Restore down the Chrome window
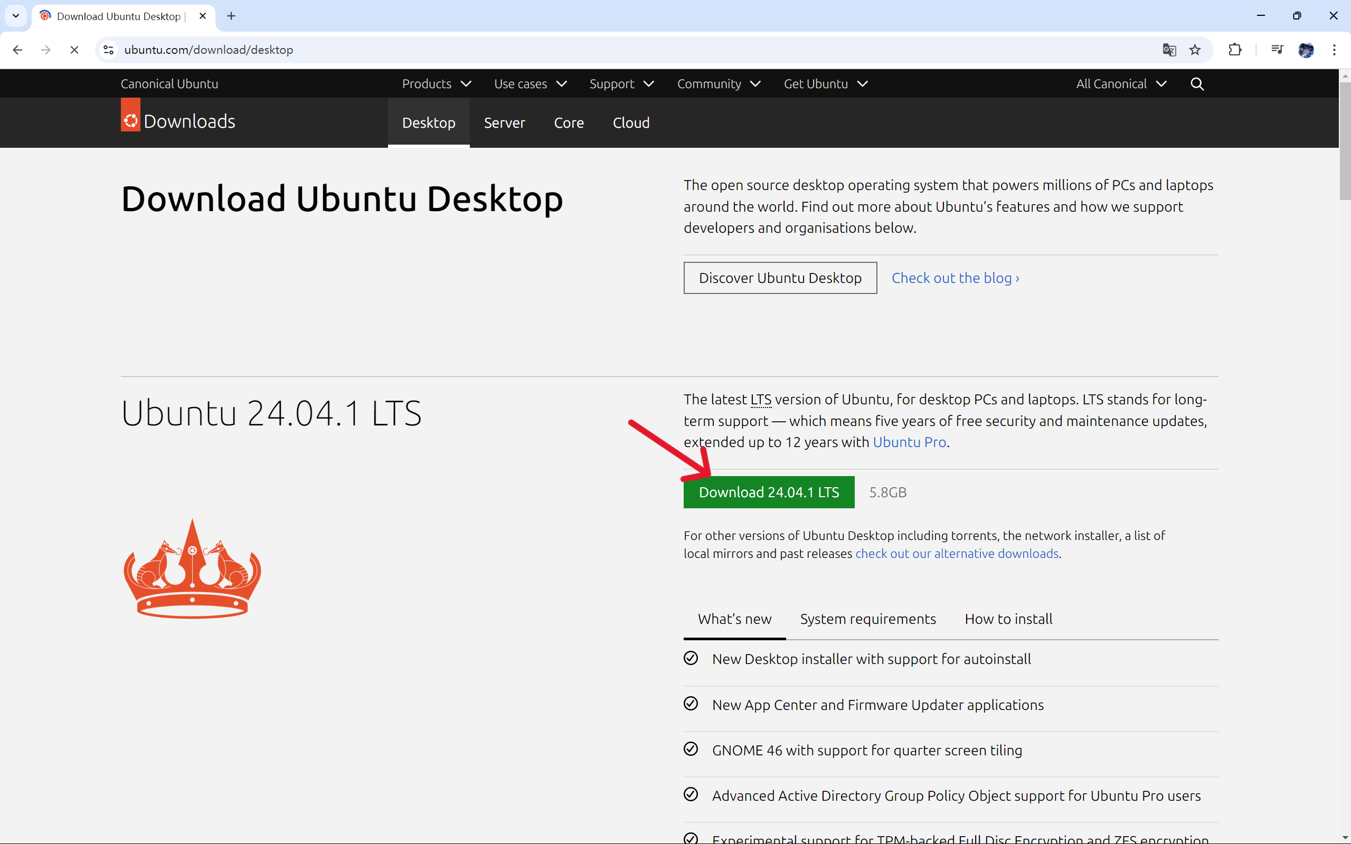 pos(1297,16)
